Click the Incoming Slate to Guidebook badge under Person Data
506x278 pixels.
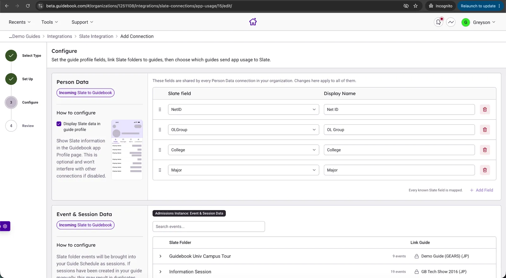pos(85,93)
